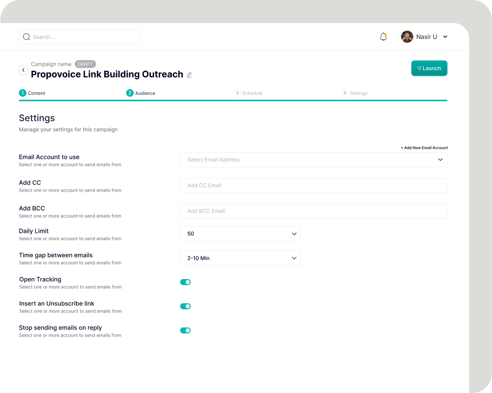Click the pencil edit icon next to campaign title

click(x=189, y=75)
